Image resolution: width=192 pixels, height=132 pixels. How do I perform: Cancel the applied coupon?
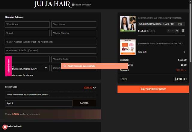pyautogui.click(x=84, y=103)
